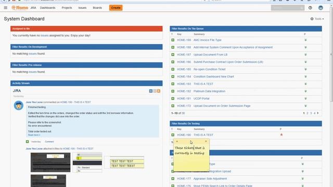Screen dimensions: 333x187
Task: Open the help question mark icon
Action: coord(310,8)
